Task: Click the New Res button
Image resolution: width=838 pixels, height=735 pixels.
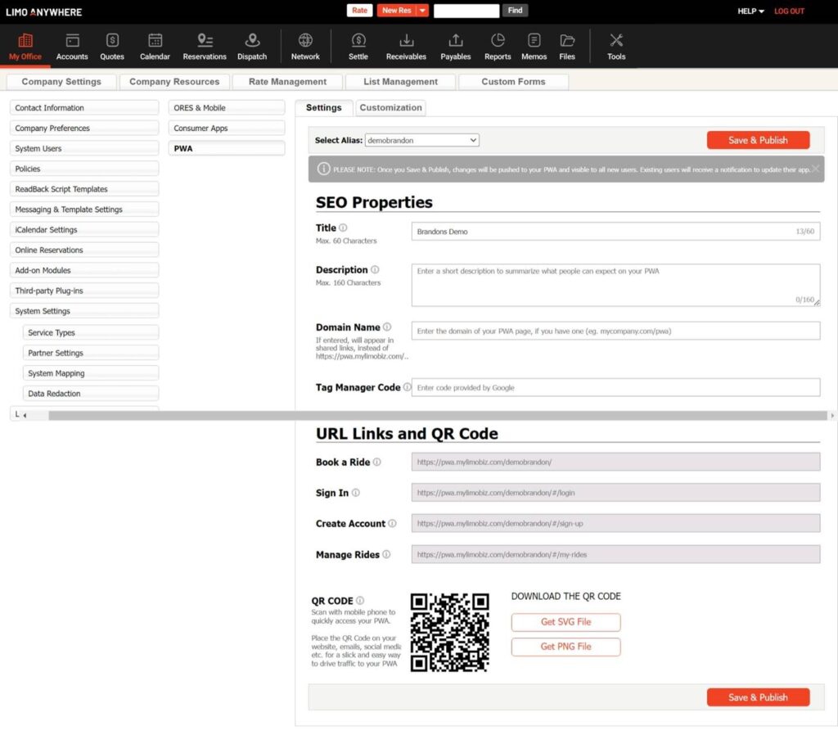Action: pos(397,10)
